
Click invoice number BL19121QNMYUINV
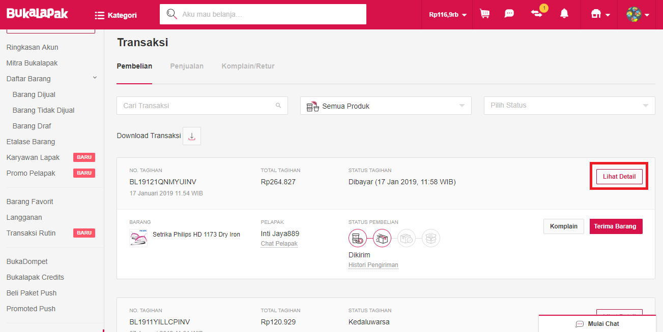click(x=163, y=182)
